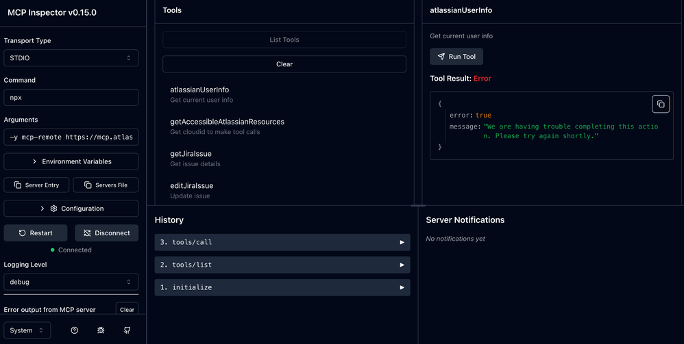This screenshot has width=684, height=344.
Task: Expand the Configuration section
Action: coord(71,209)
